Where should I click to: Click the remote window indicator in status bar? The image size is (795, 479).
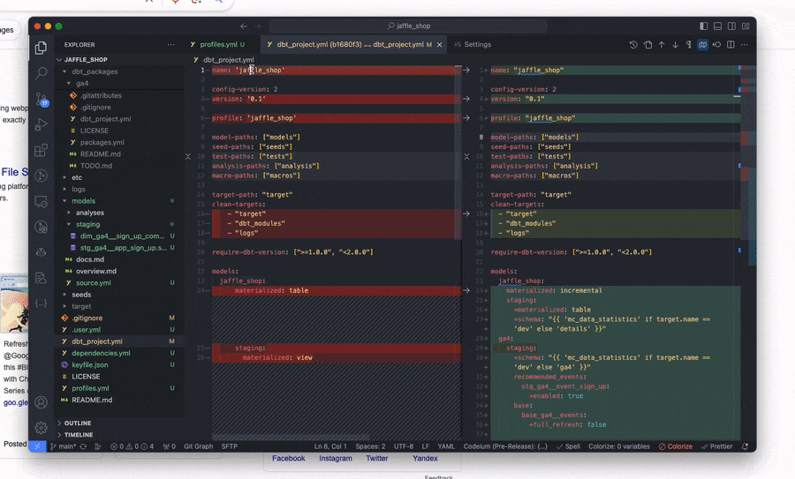coord(37,446)
